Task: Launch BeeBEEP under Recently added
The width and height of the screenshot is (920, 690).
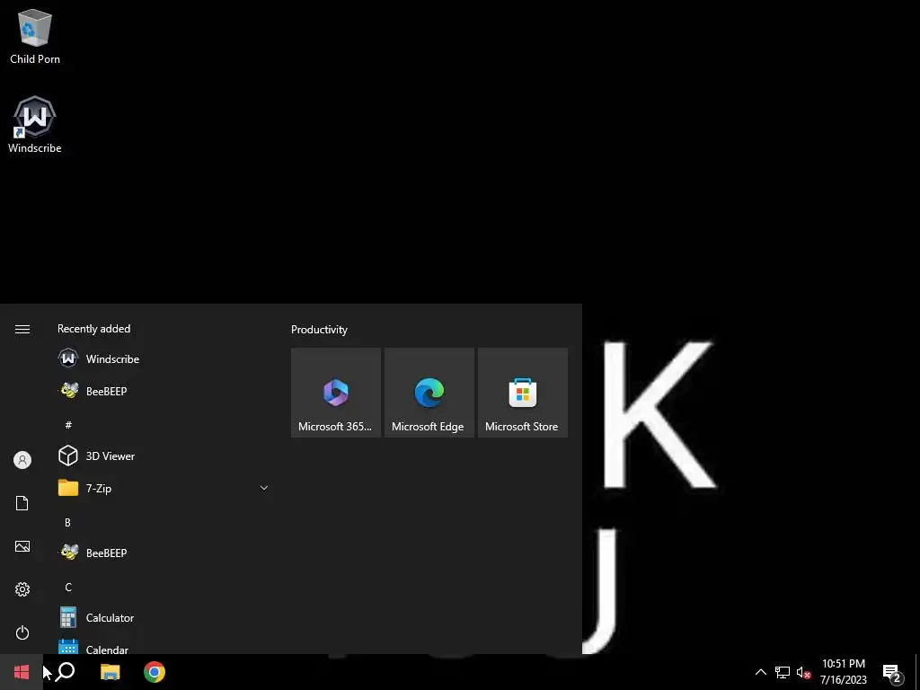Action: pyautogui.click(x=164, y=391)
